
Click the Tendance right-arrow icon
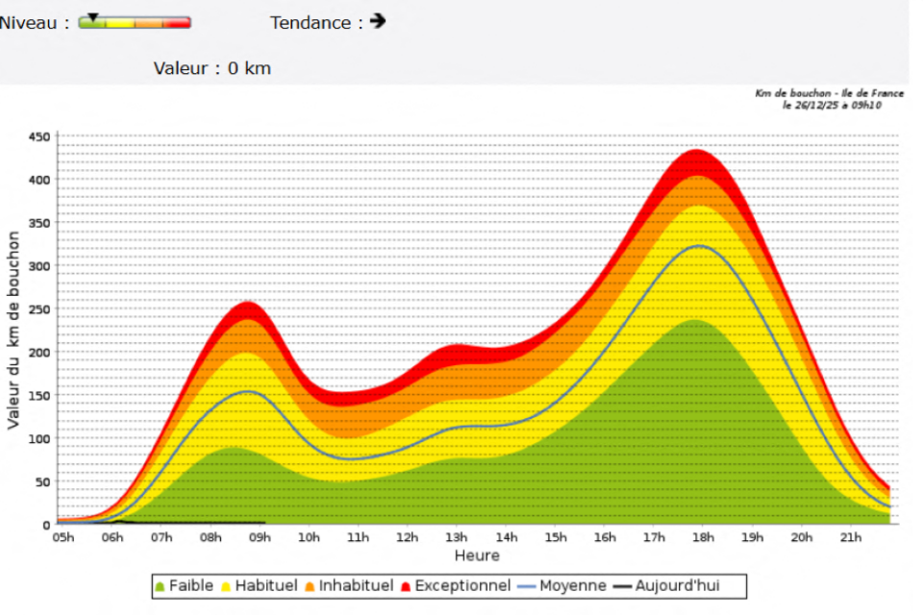(377, 21)
